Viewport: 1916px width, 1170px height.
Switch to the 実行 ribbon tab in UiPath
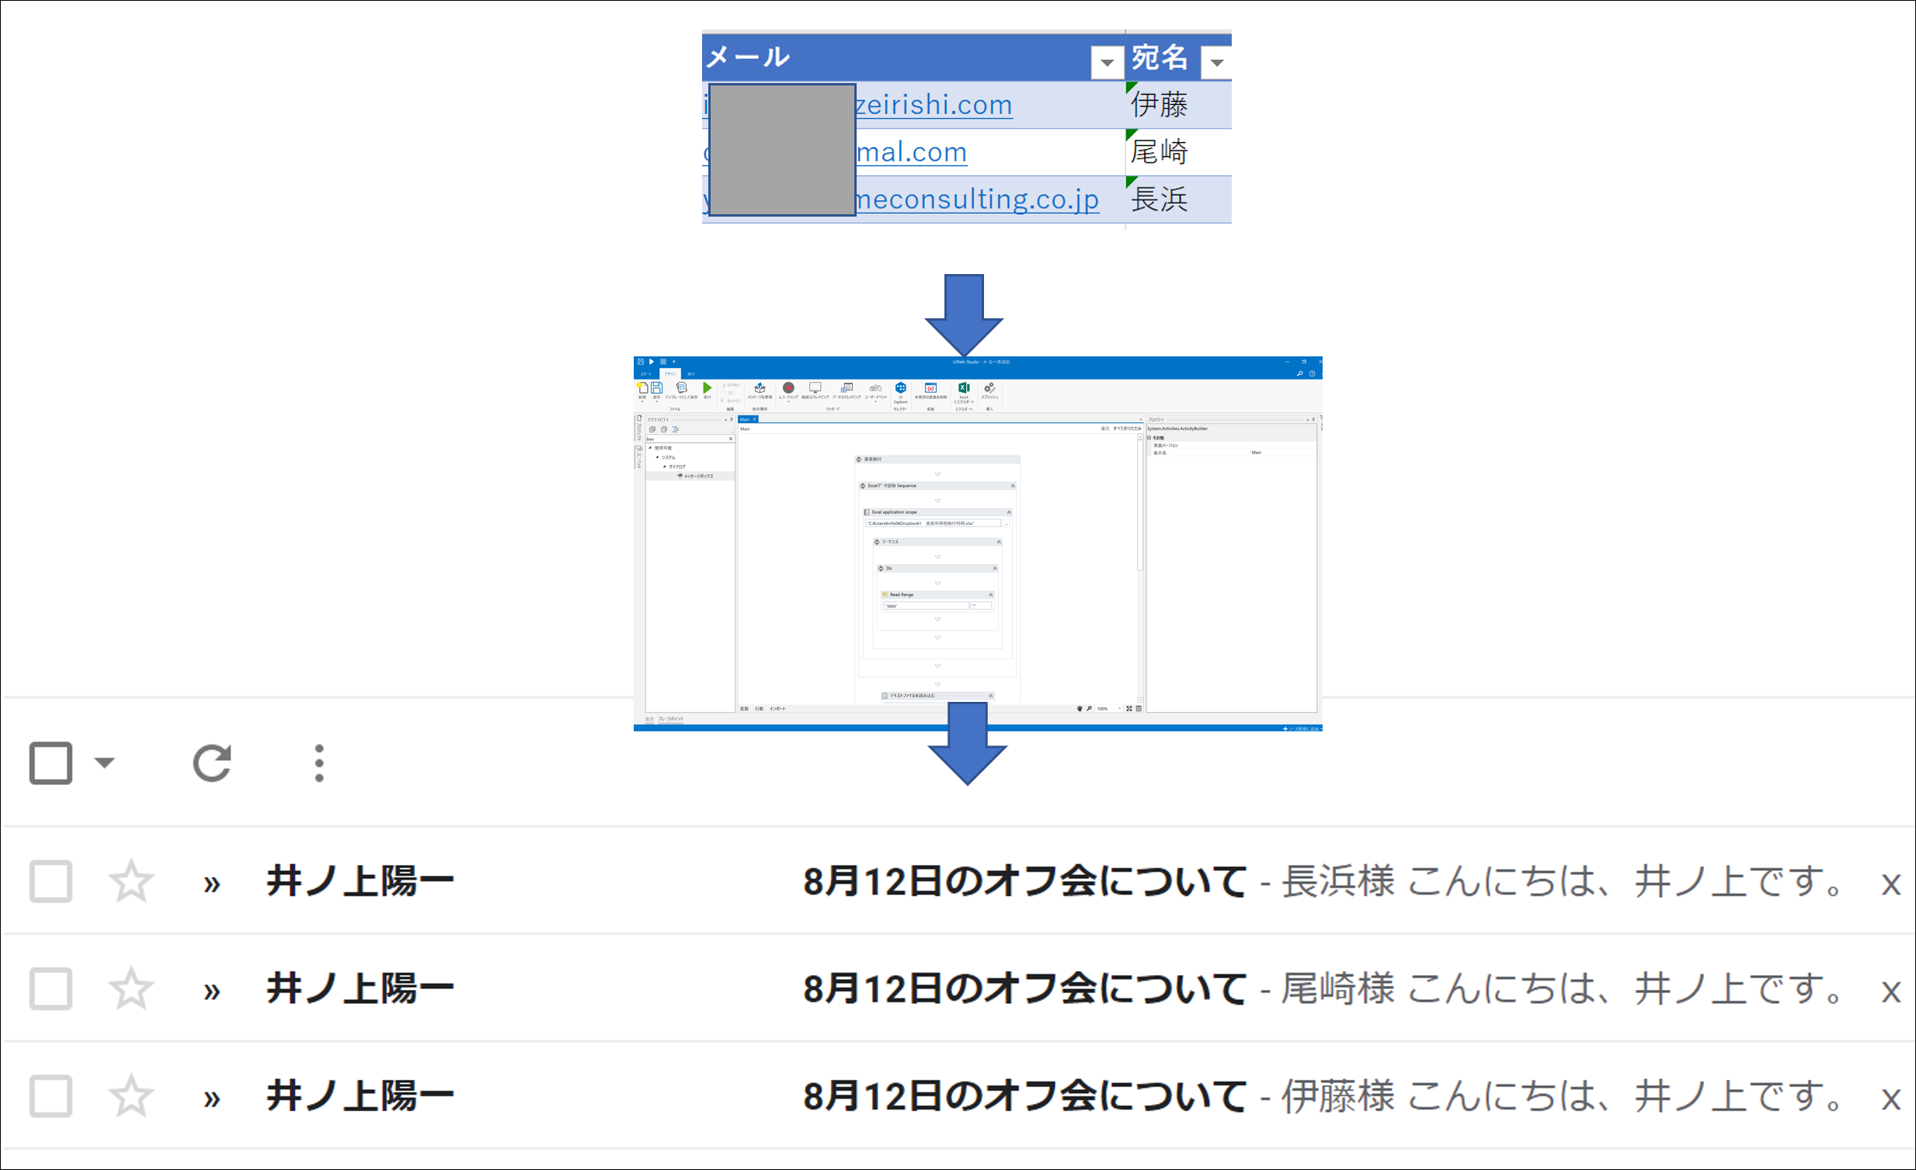690,374
